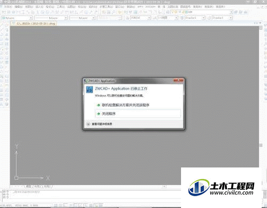Click the sun freeze/thaw layer icon
267x208 pixels.
[x=176, y=12]
